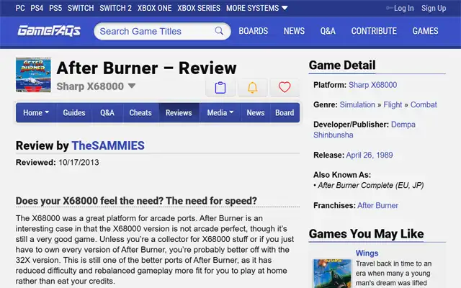Viewport: 461px width, 288px height.
Task: Open the Wings game cover thumbnail
Action: (x=332, y=274)
